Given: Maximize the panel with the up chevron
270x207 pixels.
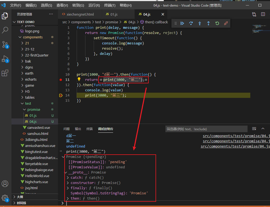Looking at the screenshot, I should pyautogui.click(x=263, y=129).
